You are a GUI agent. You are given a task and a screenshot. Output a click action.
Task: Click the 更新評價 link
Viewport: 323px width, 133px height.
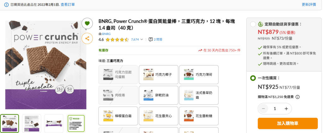309,5
